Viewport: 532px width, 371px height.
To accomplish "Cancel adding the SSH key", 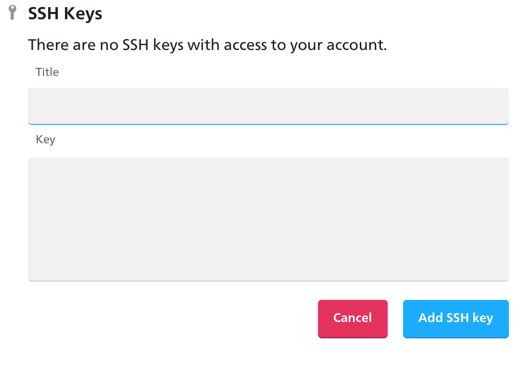I will pyautogui.click(x=353, y=319).
